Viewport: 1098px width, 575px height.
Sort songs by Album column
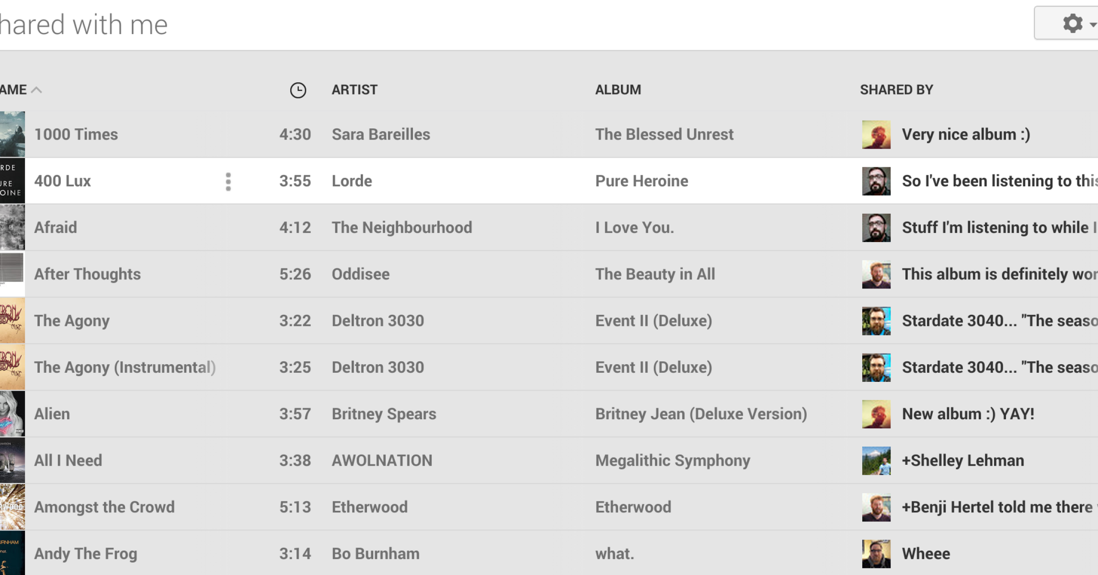point(618,90)
